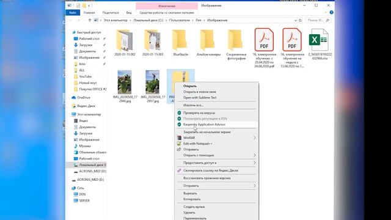
Task: Open the Вид ribbon tab
Action: pos(129,12)
